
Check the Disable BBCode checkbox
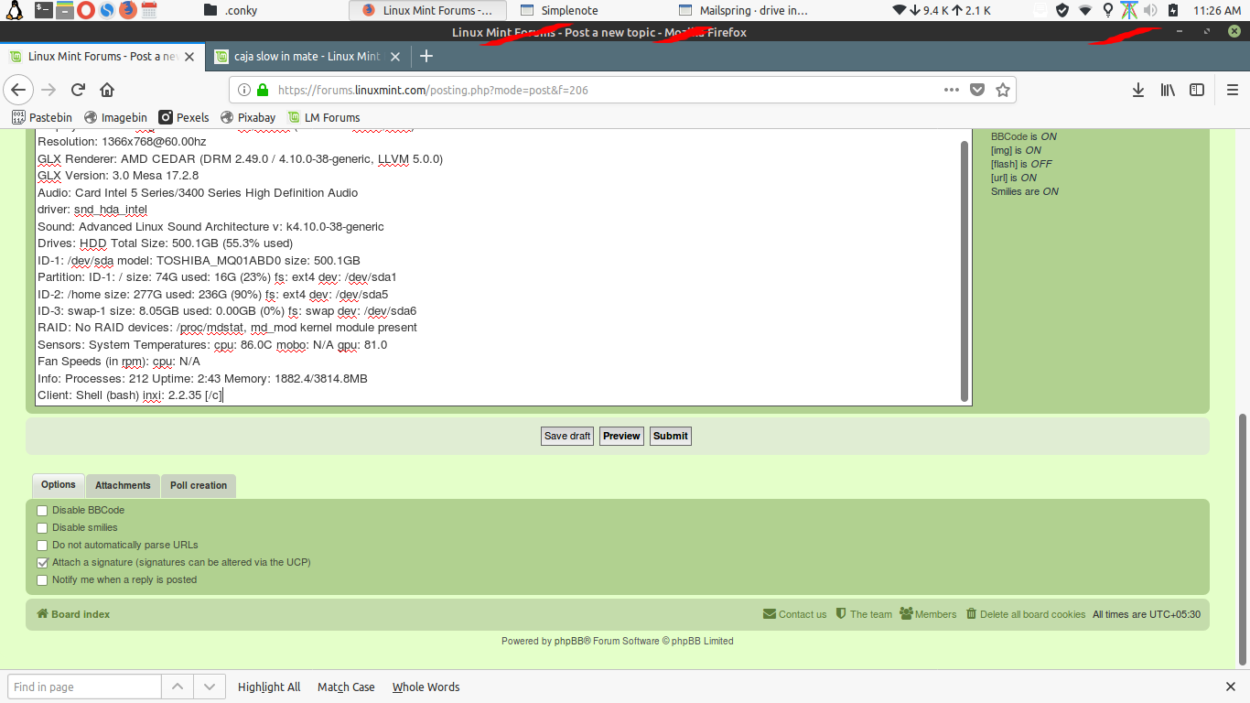pyautogui.click(x=42, y=511)
